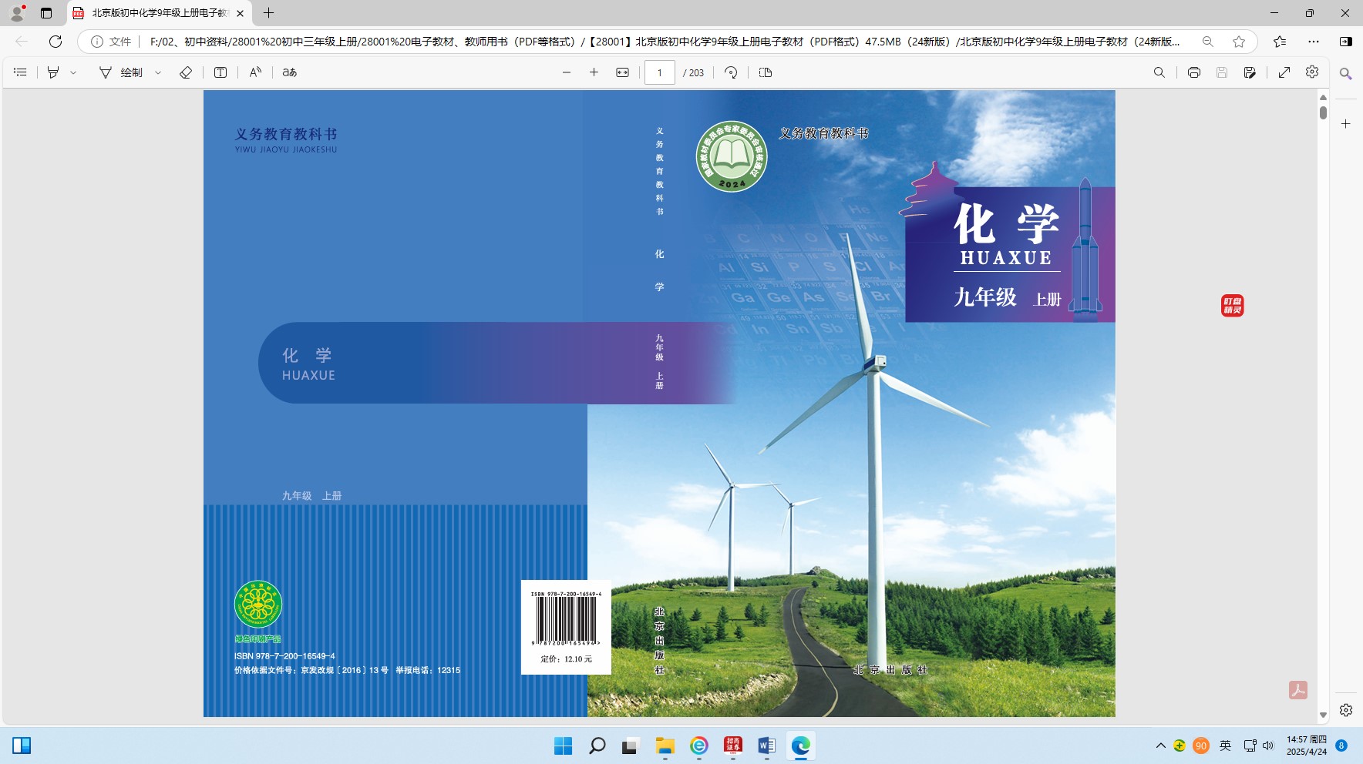Show hidden system tray icons
Screen dimensions: 1363x764
[1160, 746]
